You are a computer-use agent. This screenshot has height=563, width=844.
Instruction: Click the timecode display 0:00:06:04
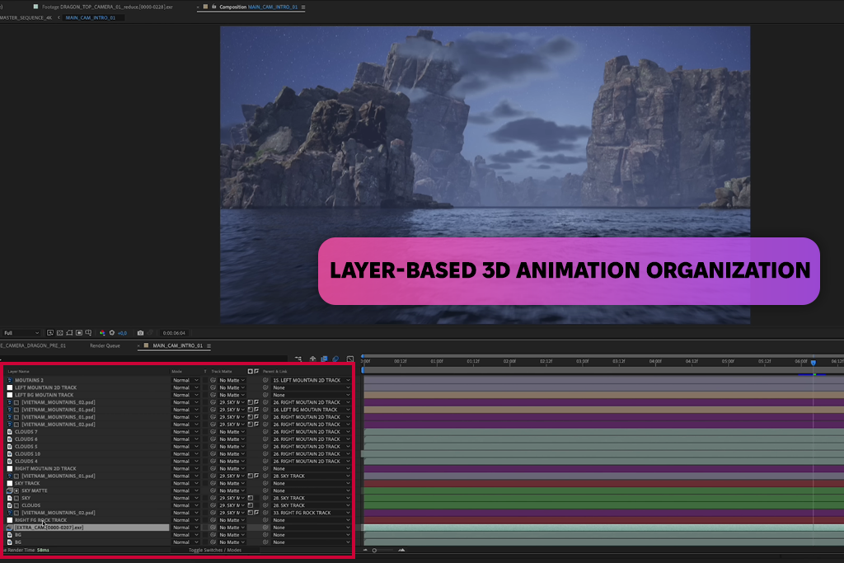pos(174,333)
